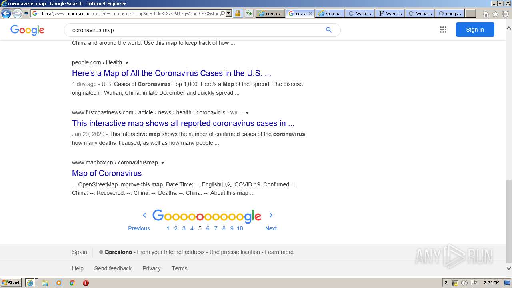This screenshot has width=512, height=288.
Task: Switch to the 'Waitin...' tab
Action: (x=360, y=13)
